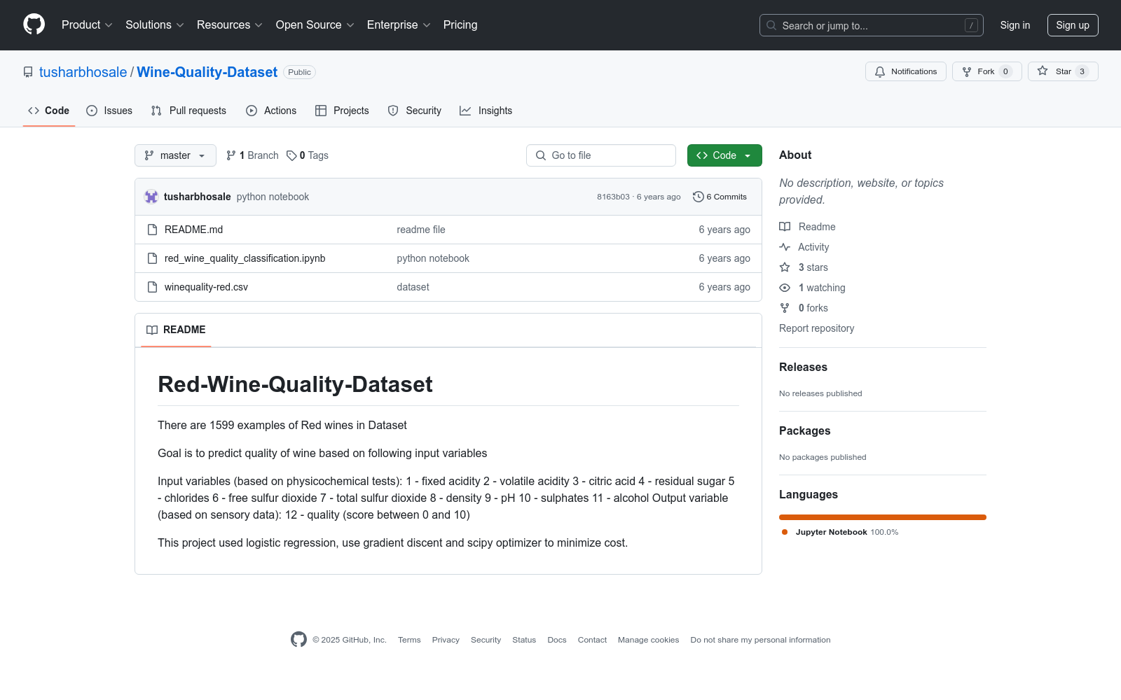The height and width of the screenshot is (700, 1121).
Task: Focus the Search or jump to field
Action: (x=872, y=25)
